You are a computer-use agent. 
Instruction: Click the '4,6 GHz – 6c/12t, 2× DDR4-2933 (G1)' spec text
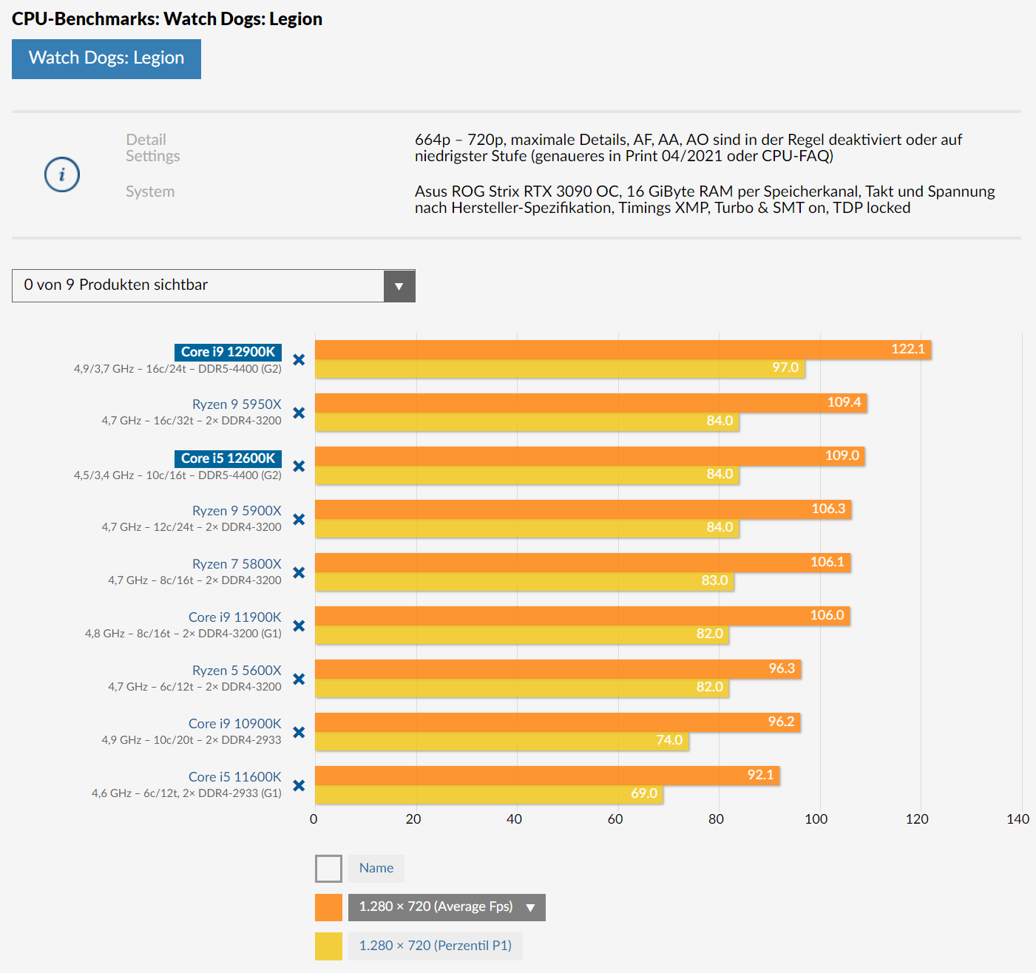pyautogui.click(x=186, y=793)
